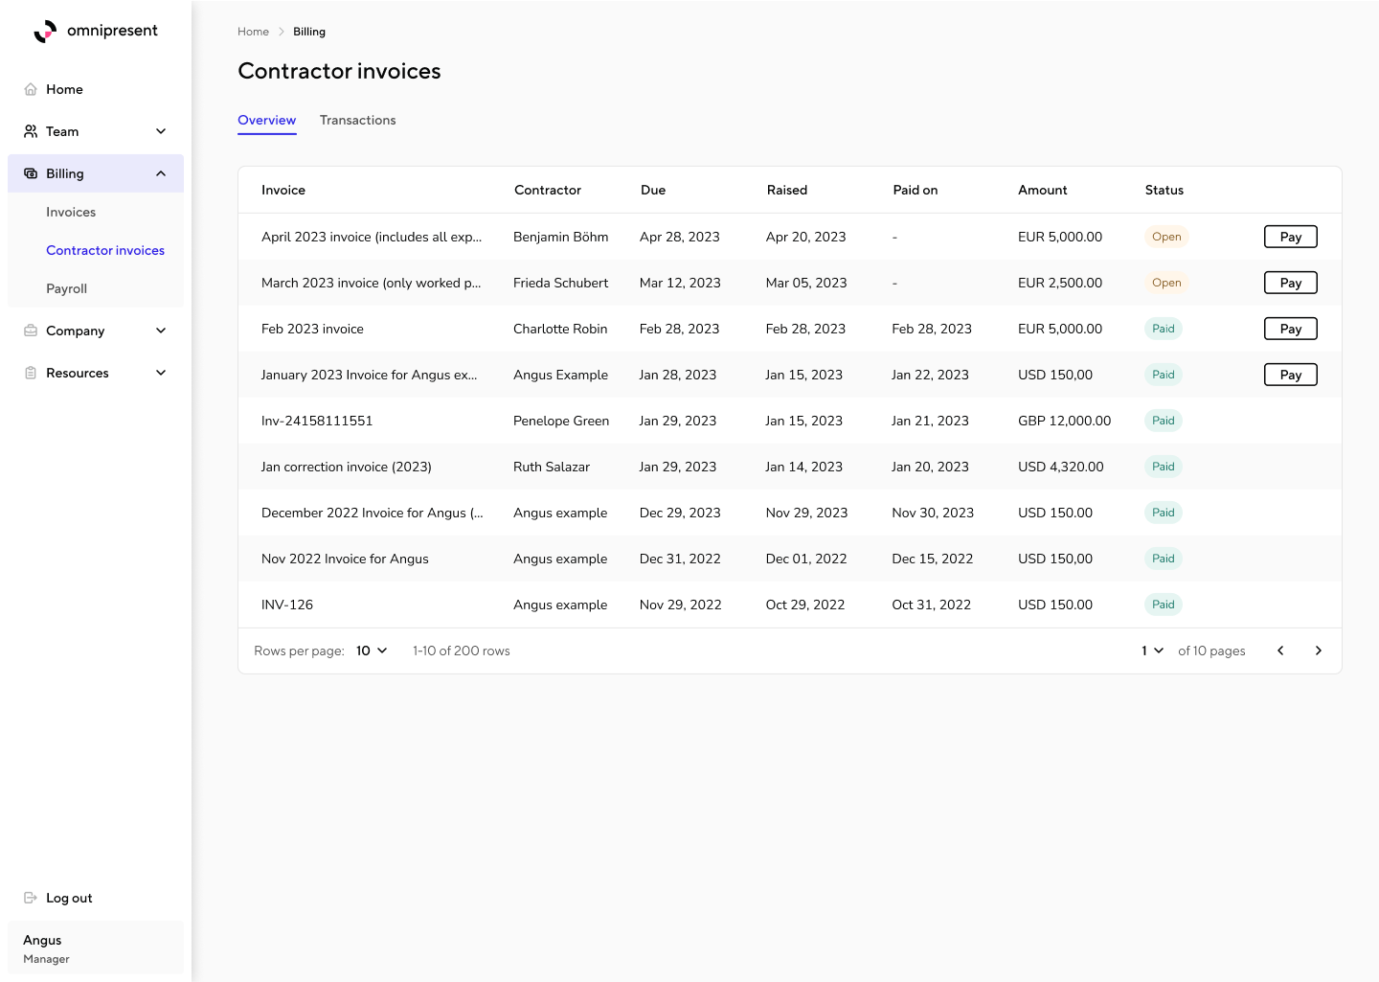
Task: Click the Billing breadcrumb
Action: point(309,32)
